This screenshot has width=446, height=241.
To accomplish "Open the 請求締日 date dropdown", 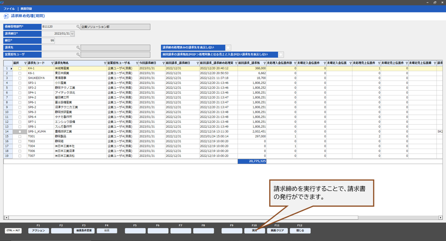I will coord(73,34).
